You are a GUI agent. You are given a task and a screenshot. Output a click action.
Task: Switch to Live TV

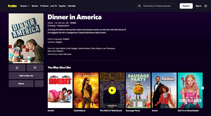[54, 6]
